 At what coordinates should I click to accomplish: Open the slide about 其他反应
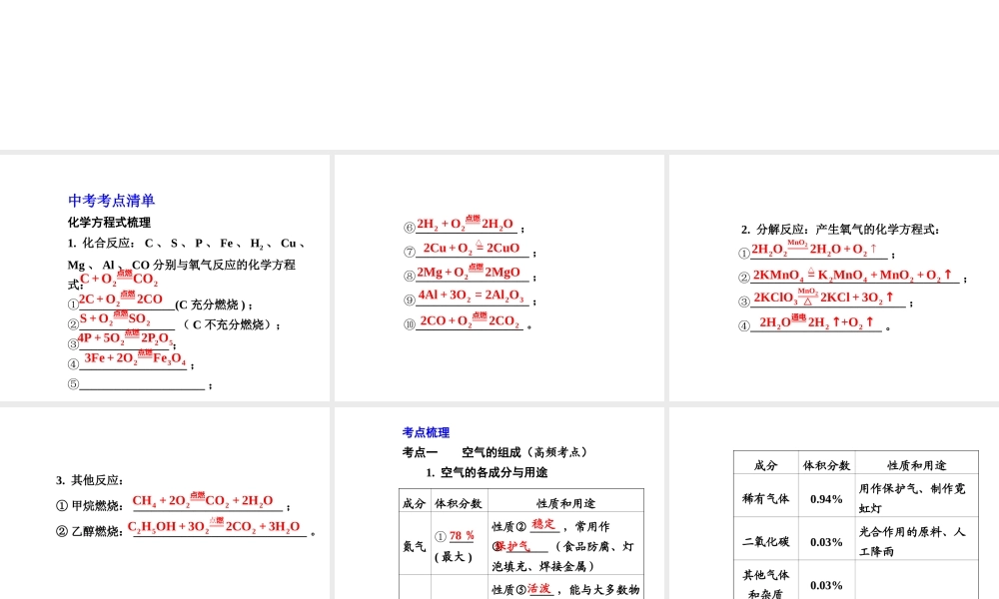[165, 503]
